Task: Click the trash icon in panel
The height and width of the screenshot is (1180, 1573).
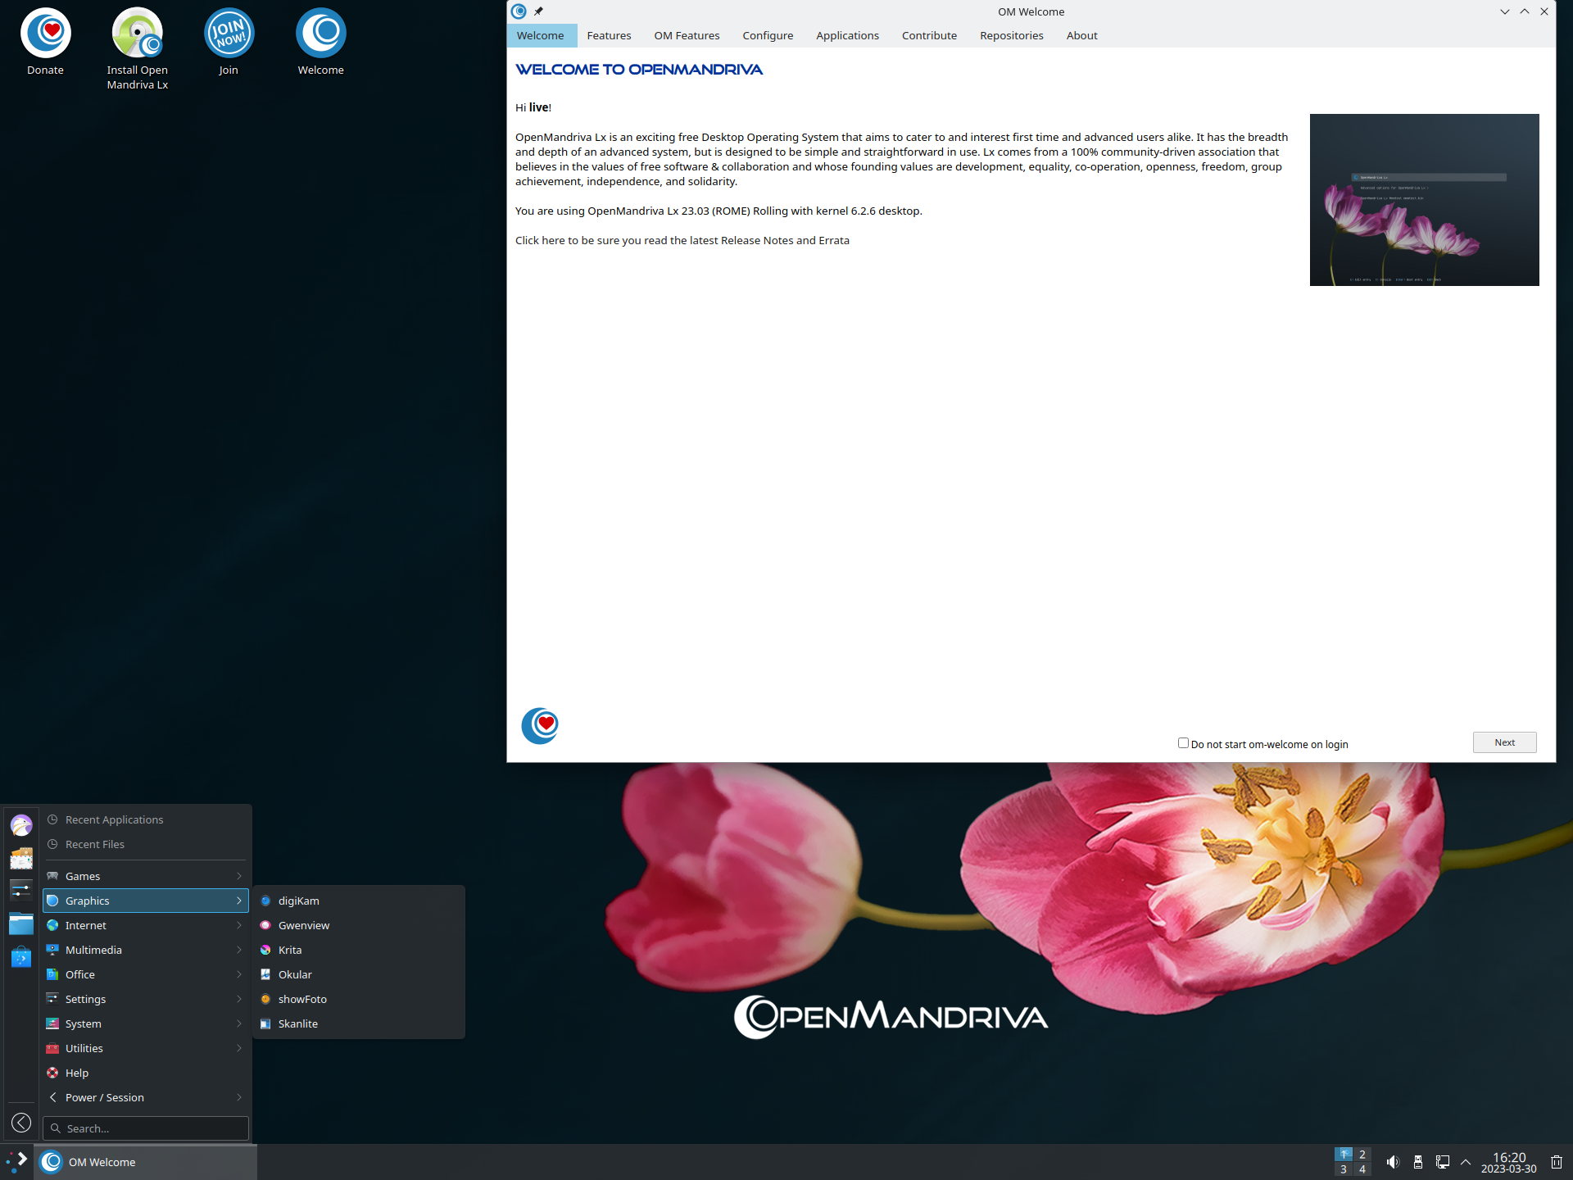Action: (1557, 1162)
